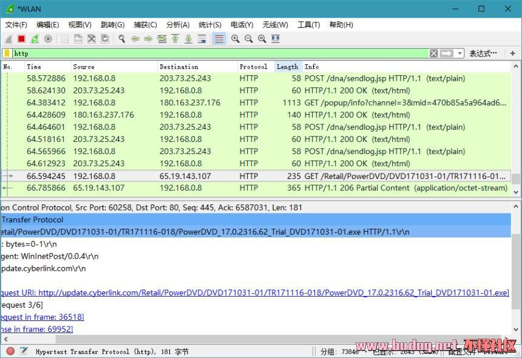Click the display filter input field
Viewport: 522px width, 358px height.
[x=219, y=53]
